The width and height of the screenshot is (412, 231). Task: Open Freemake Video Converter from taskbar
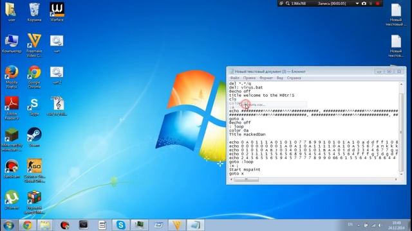[177, 225]
